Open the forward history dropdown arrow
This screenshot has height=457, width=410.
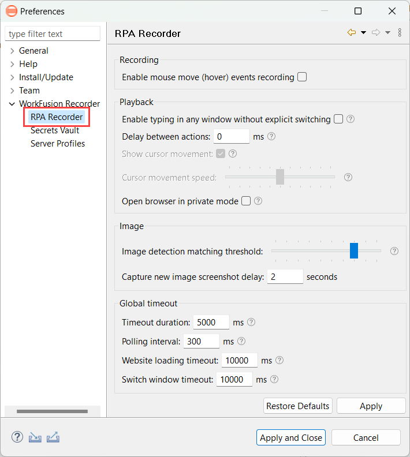pyautogui.click(x=387, y=33)
